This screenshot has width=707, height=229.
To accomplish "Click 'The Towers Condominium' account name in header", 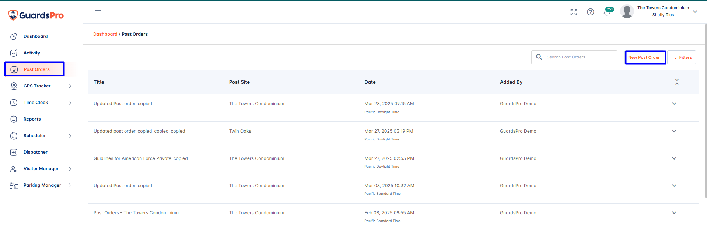I will 663,8.
